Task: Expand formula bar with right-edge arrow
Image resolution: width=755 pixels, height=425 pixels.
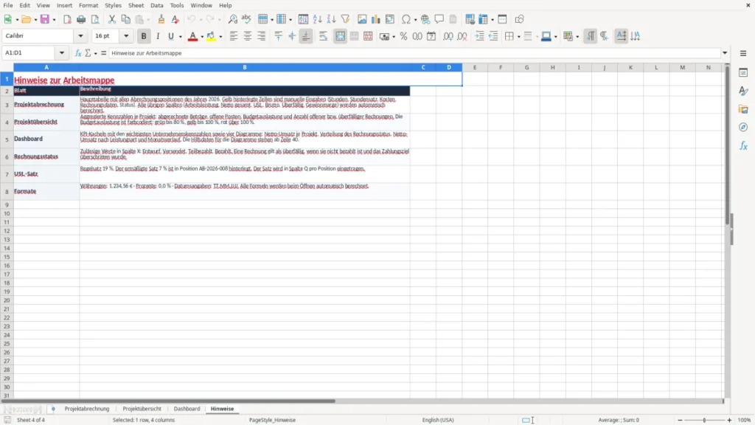Action: [725, 53]
